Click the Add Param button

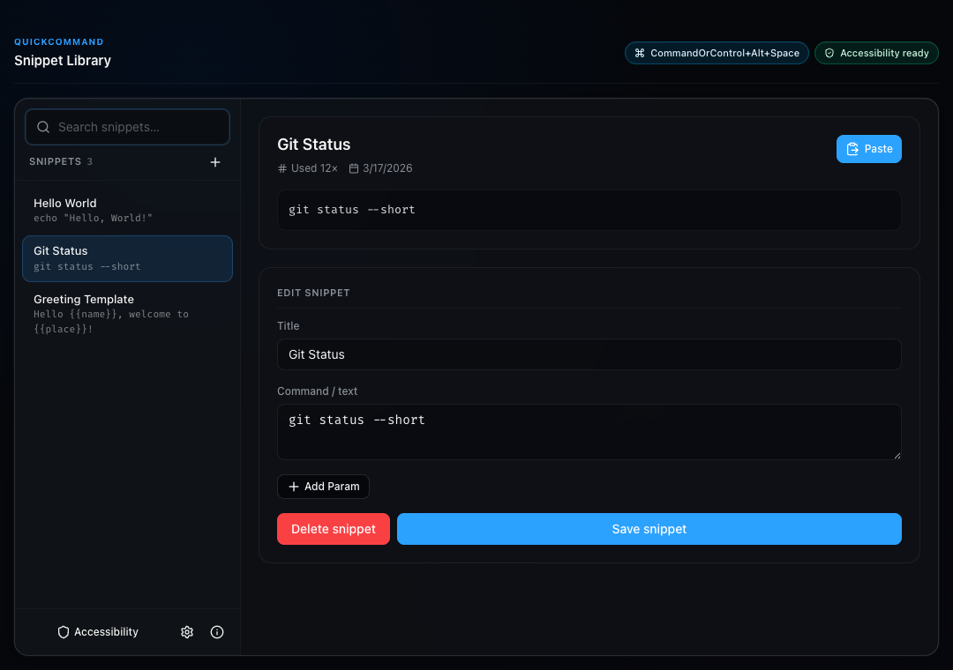pos(323,487)
